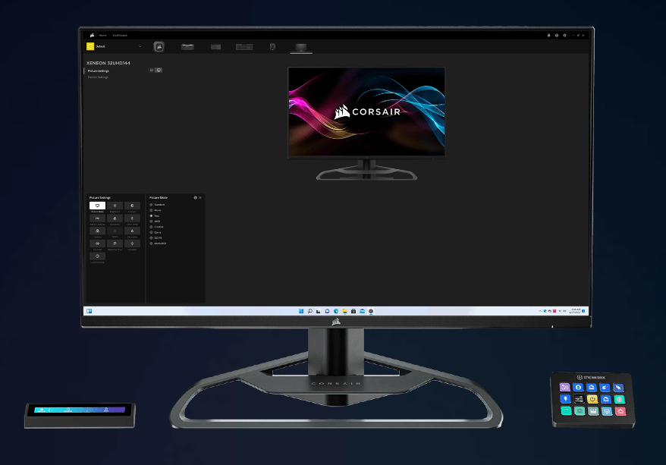Image resolution: width=666 pixels, height=465 pixels.
Task: Select the mouse device icon in device bar
Action: click(272, 47)
